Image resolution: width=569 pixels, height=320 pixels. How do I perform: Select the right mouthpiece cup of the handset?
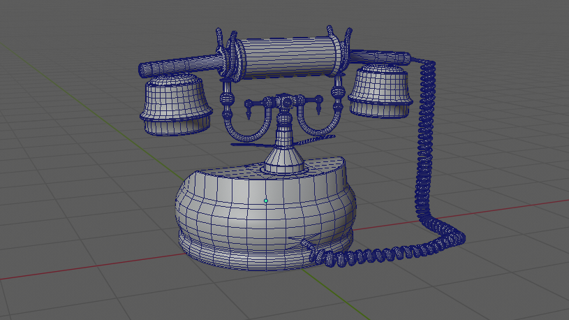click(x=379, y=91)
